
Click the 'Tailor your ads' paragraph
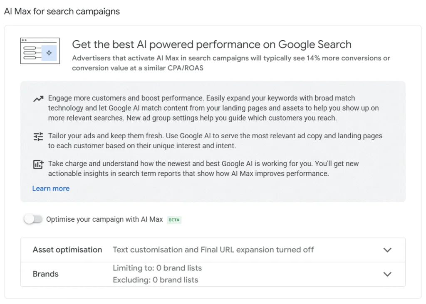(215, 141)
